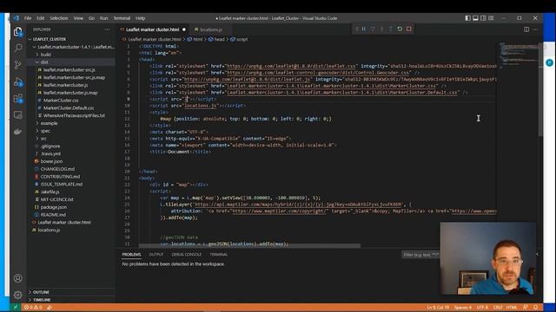Change line ending CRLF in status bar
556x312 pixels.
tap(498, 308)
